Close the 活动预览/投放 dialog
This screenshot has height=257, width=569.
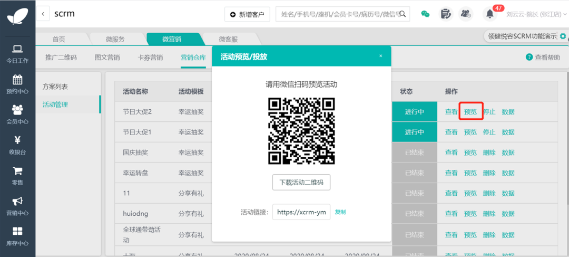(381, 56)
